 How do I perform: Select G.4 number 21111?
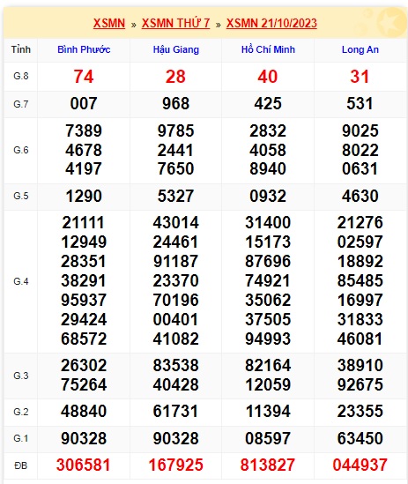pyautogui.click(x=84, y=222)
